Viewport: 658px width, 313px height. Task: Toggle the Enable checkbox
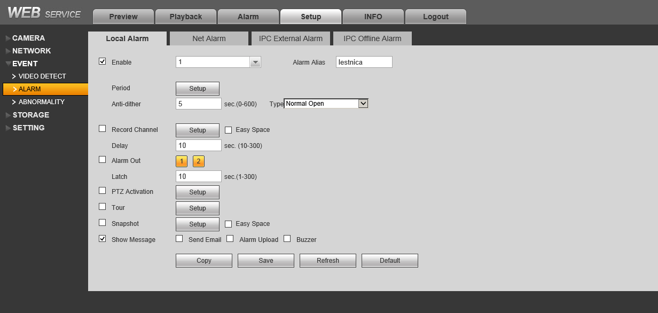(103, 61)
